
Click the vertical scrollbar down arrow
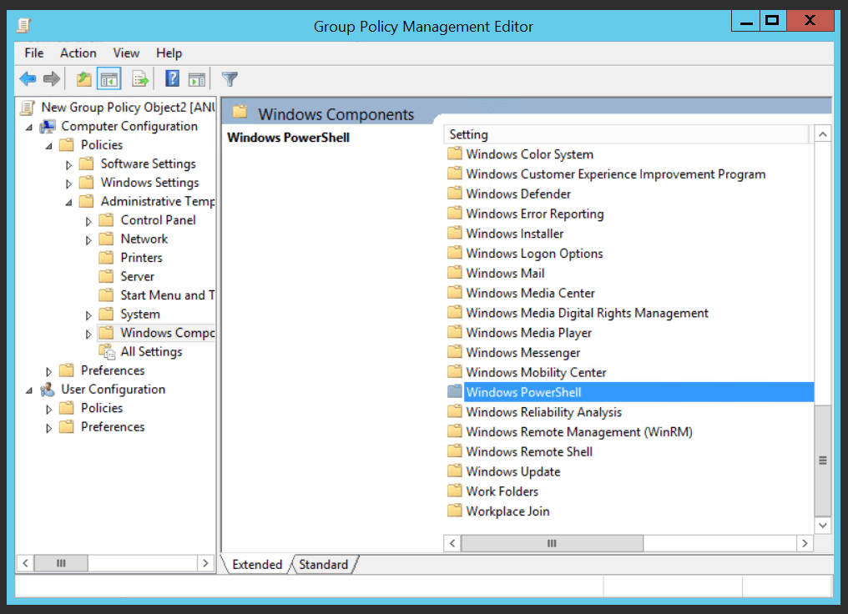click(822, 525)
